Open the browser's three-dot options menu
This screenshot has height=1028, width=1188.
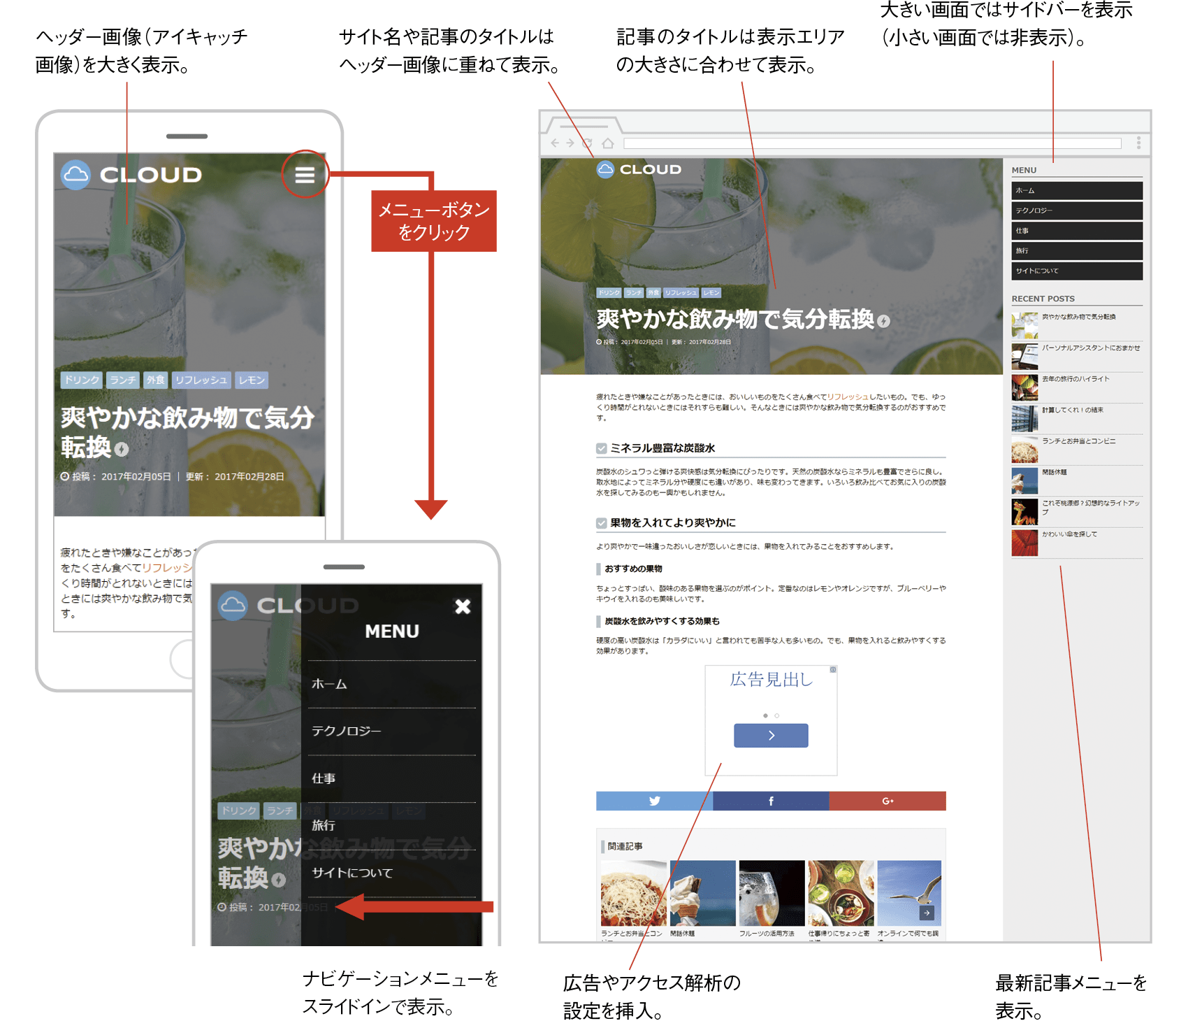tap(1138, 143)
